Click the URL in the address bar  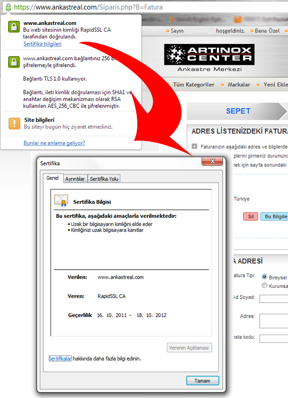(88, 7)
